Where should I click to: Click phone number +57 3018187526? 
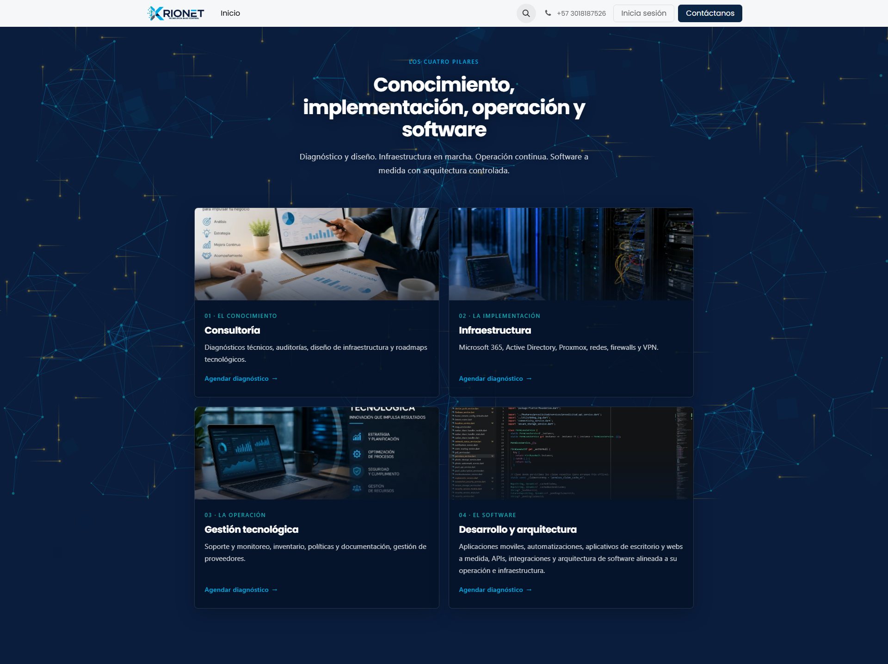(x=581, y=13)
